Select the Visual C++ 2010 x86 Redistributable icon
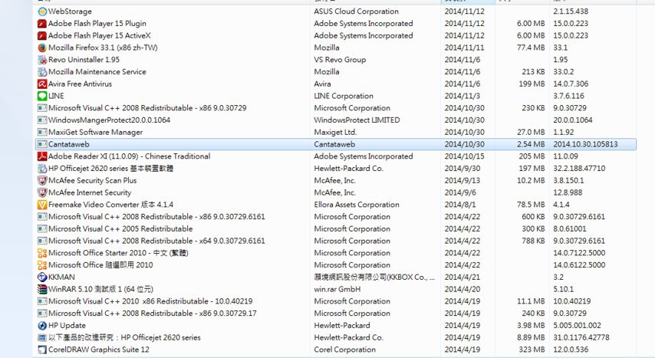The height and width of the screenshot is (358, 655). coord(42,301)
